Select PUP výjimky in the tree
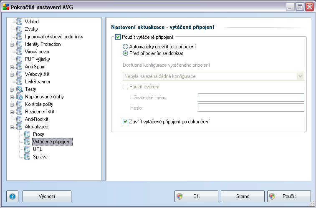Screen dimensions: 316x208 click(x=37, y=59)
